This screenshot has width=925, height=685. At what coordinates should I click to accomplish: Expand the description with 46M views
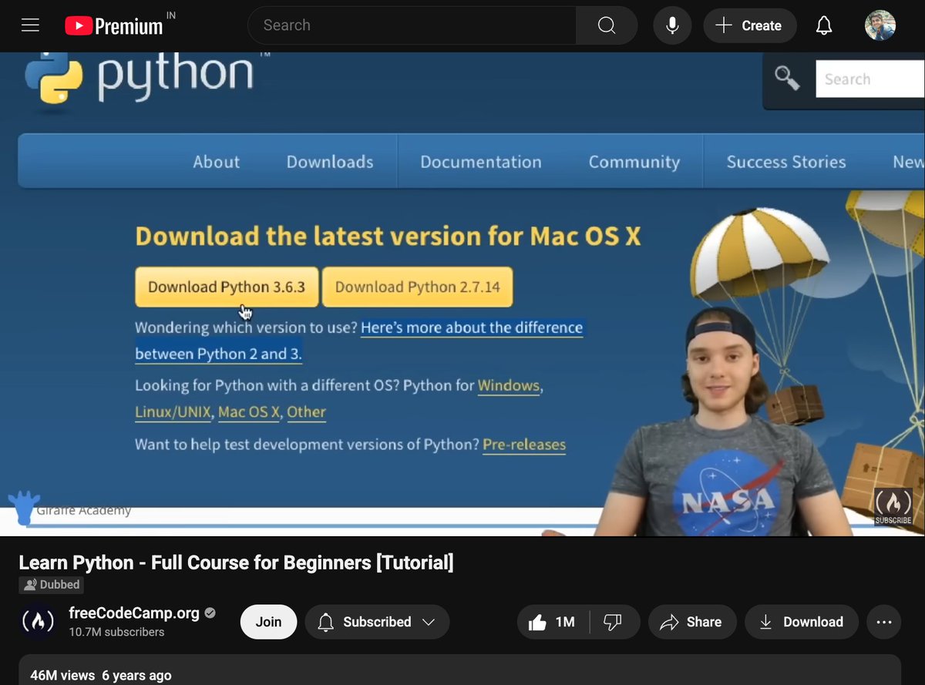[460, 670]
